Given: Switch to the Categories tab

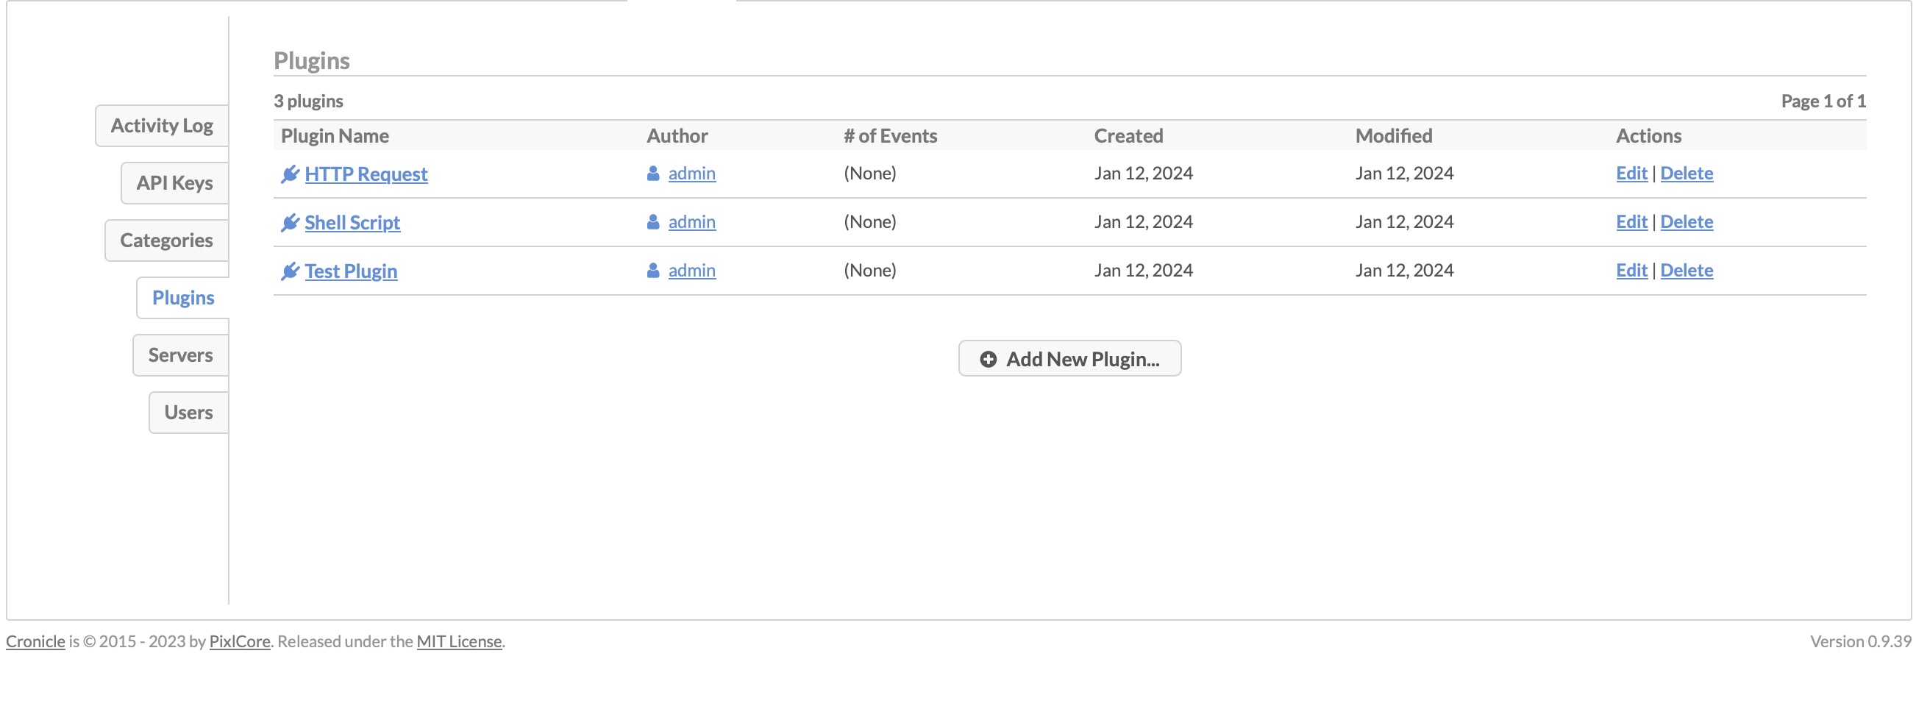Looking at the screenshot, I should coord(166,240).
